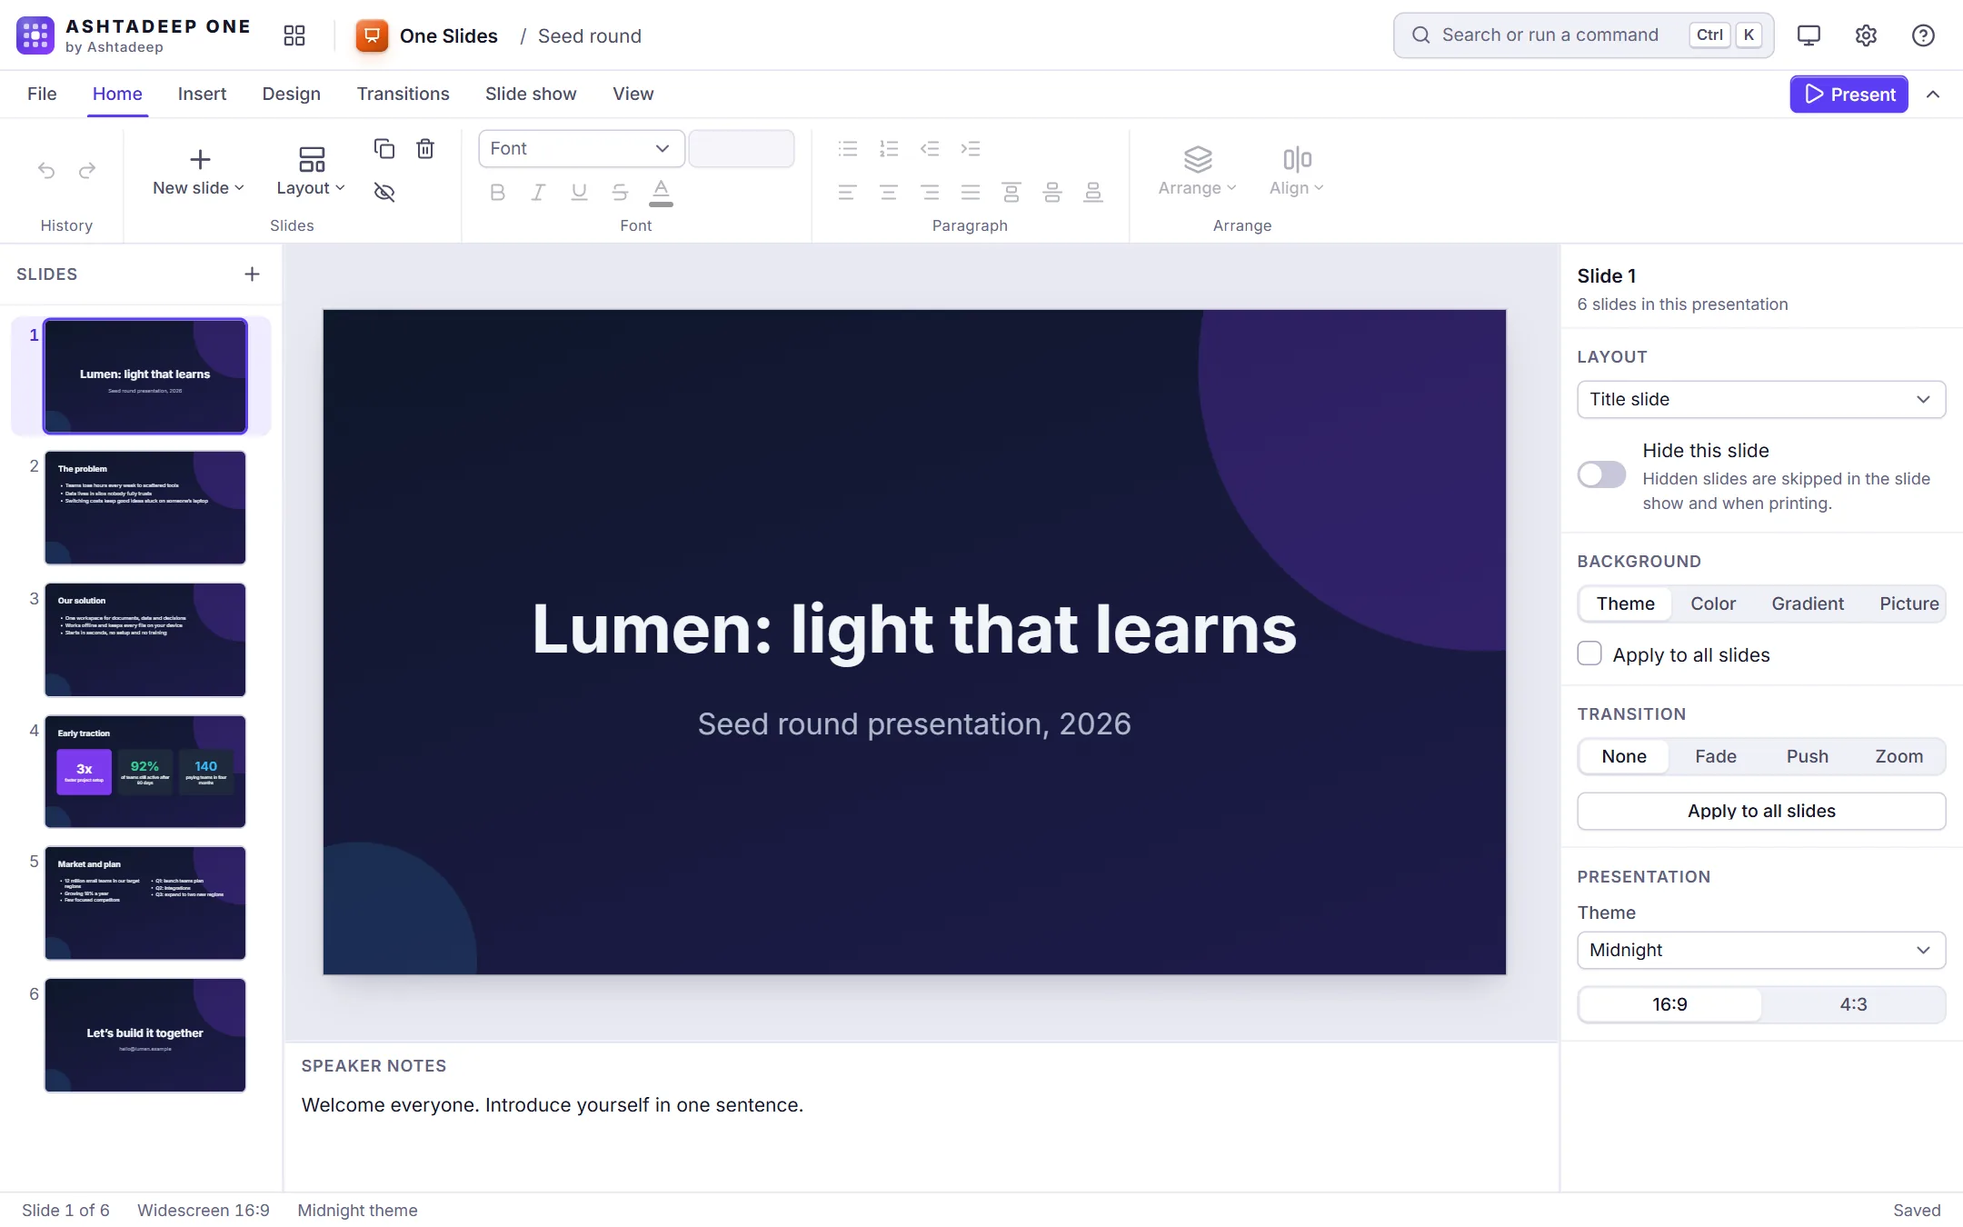Open the Midnight theme dropdown
Image resolution: width=1963 pixels, height=1227 pixels.
1761,950
